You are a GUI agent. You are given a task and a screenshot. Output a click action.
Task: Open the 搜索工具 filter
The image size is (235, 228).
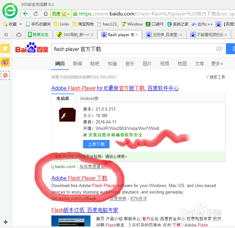(x=215, y=77)
